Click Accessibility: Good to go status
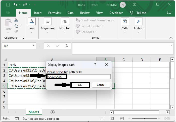176x122 pixels. tap(41, 119)
